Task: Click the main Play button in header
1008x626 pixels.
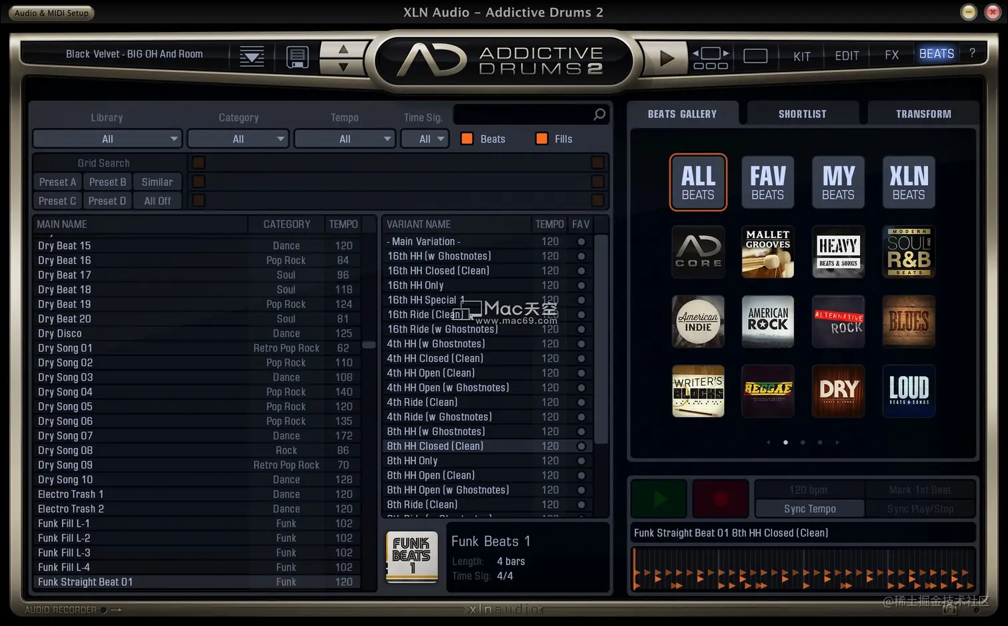Action: 667,58
